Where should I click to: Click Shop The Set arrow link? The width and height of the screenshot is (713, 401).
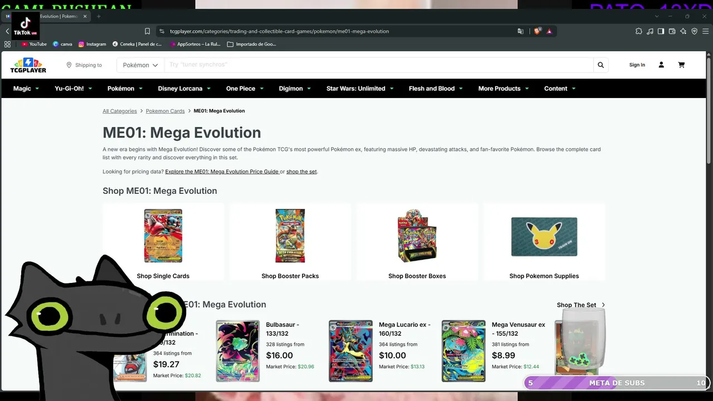click(581, 305)
